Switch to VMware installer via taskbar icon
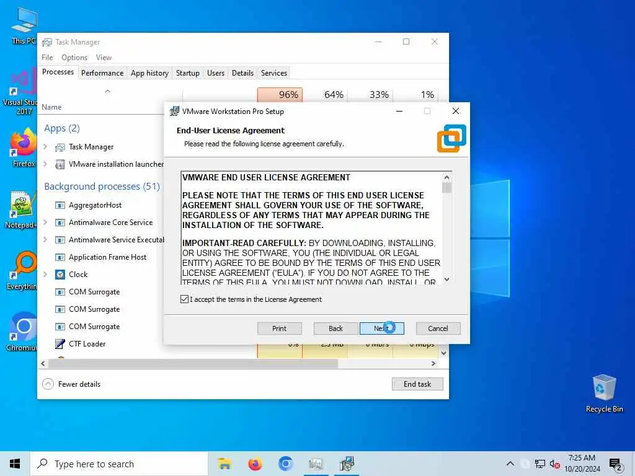 coord(347,464)
